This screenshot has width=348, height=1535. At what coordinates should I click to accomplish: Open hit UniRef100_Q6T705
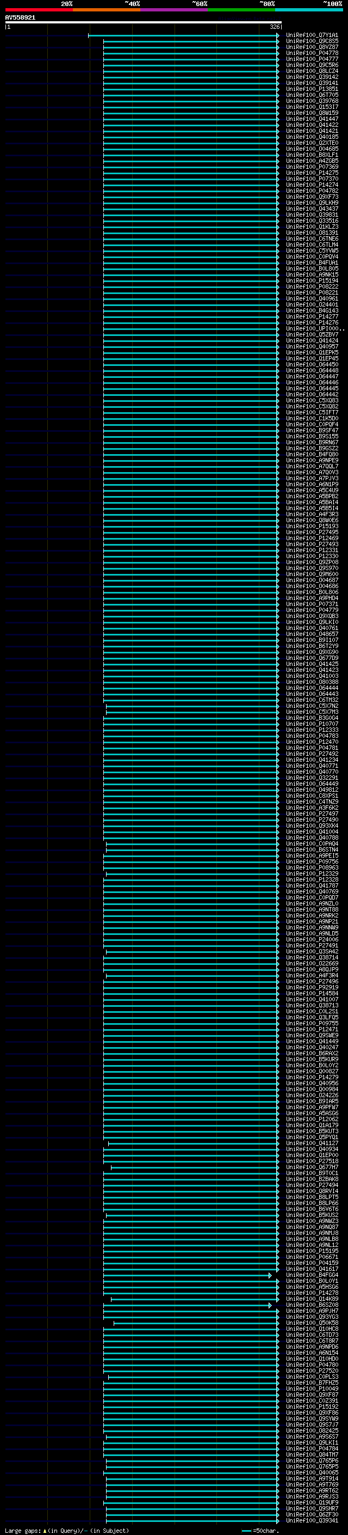(312, 95)
